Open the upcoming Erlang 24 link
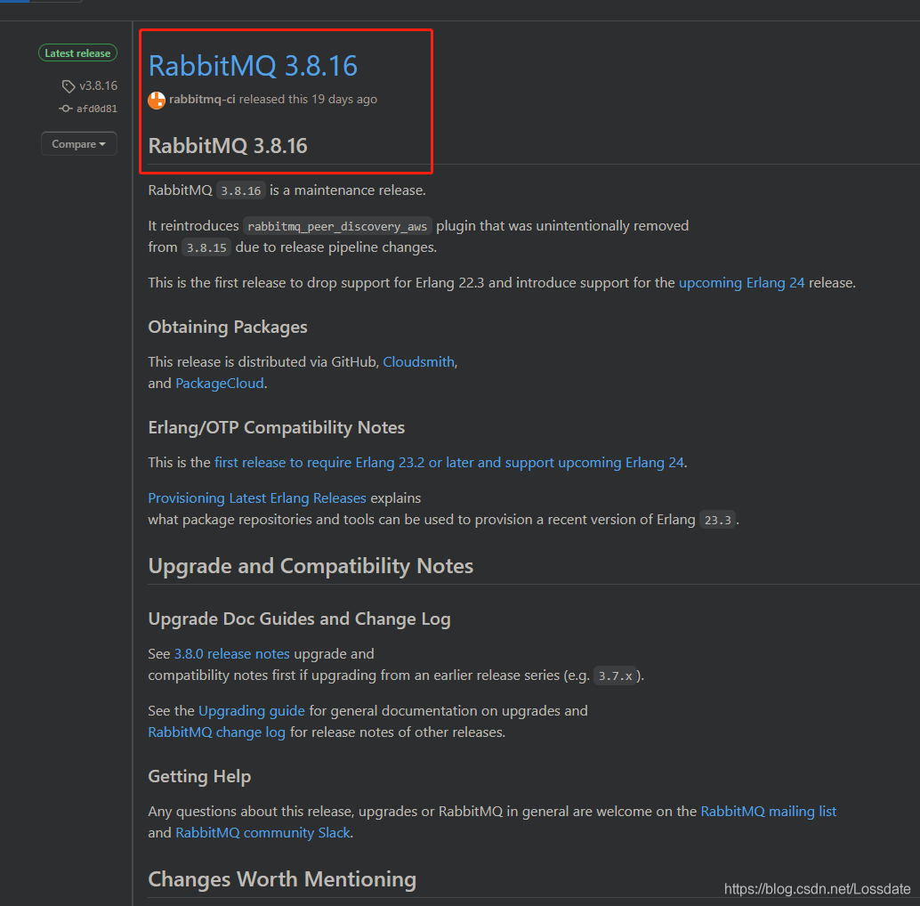The height and width of the screenshot is (906, 920). (742, 283)
